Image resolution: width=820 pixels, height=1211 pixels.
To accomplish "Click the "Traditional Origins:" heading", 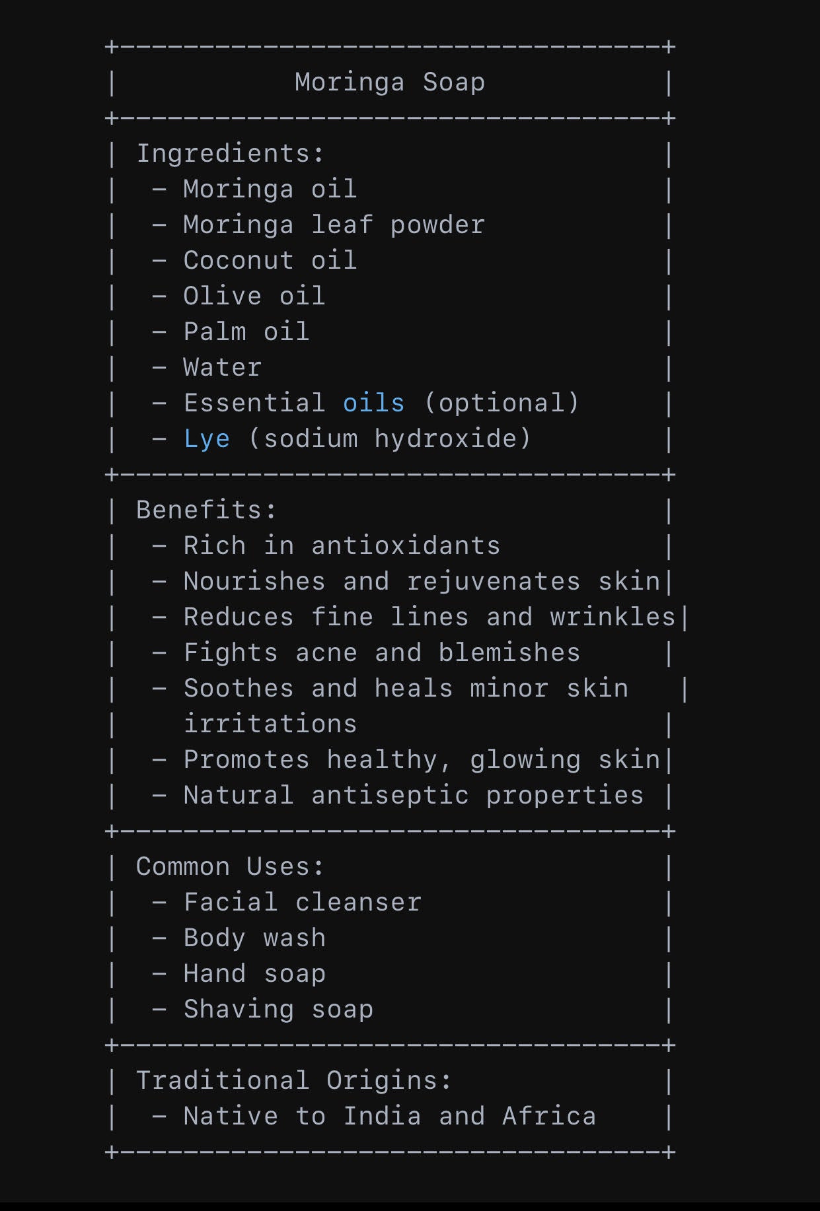I will [x=294, y=1080].
